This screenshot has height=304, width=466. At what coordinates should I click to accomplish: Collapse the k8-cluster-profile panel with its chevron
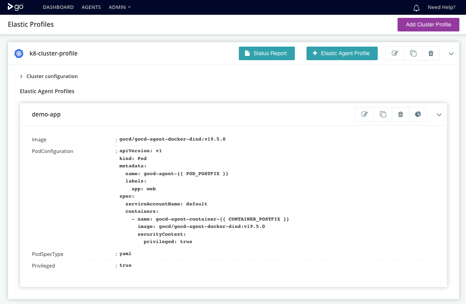(451, 54)
